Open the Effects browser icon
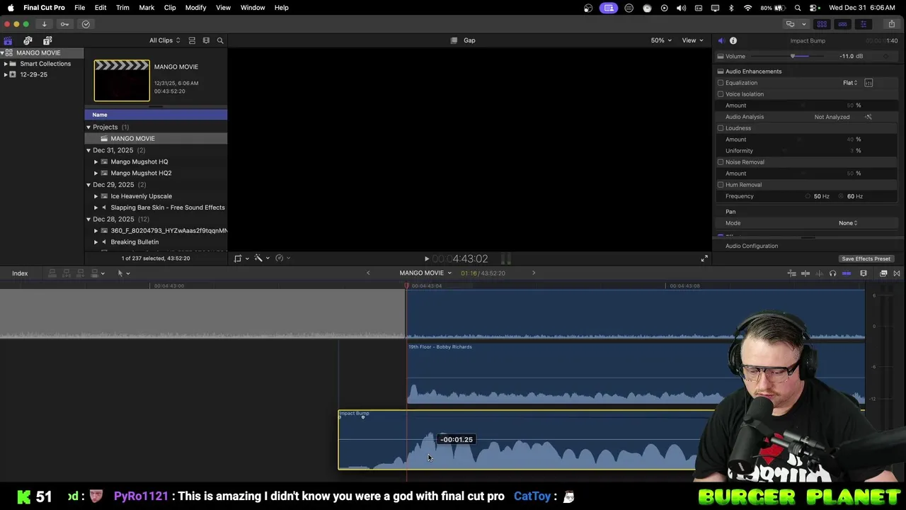 (x=883, y=273)
